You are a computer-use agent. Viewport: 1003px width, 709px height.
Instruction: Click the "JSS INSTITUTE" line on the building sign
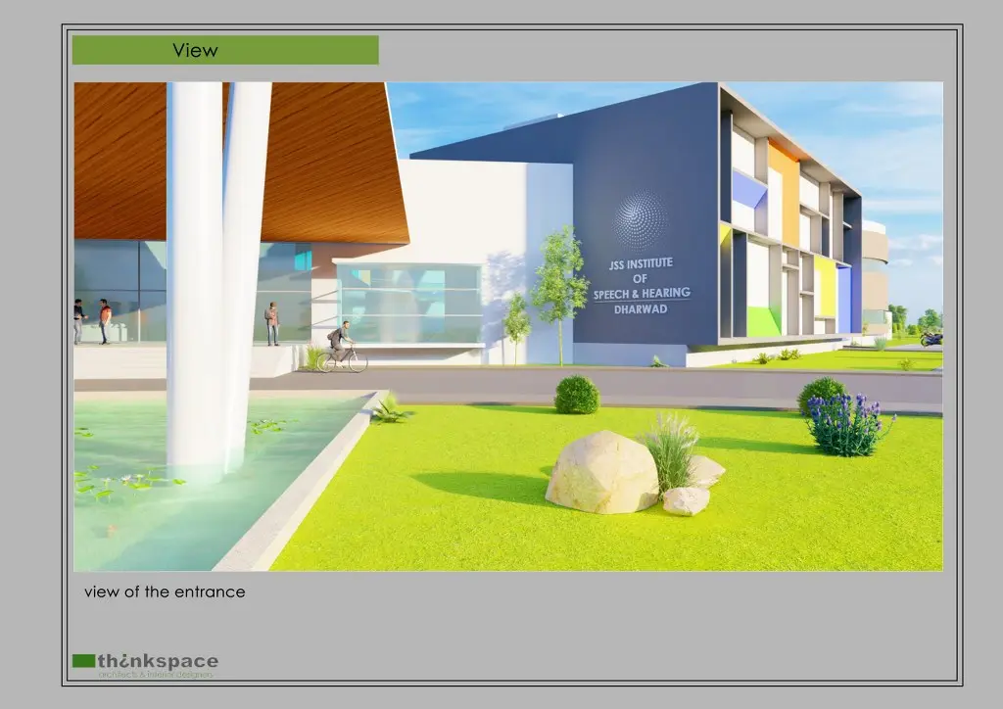641,263
